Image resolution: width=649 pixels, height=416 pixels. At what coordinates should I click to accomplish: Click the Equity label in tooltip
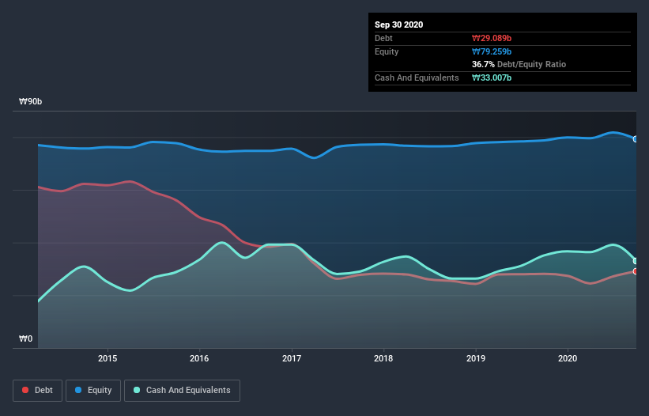coord(387,51)
